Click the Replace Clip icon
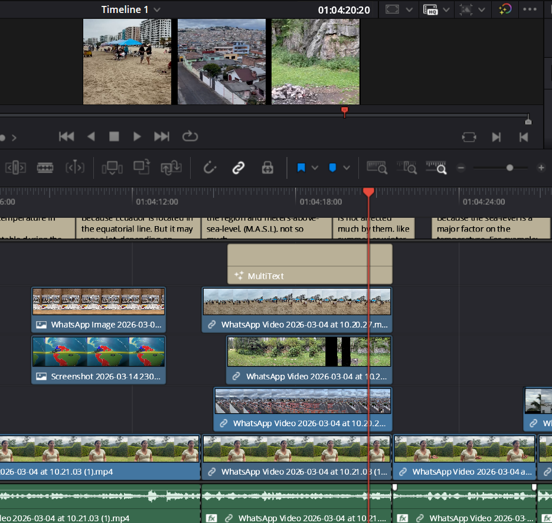This screenshot has height=523, width=552. tap(171, 168)
